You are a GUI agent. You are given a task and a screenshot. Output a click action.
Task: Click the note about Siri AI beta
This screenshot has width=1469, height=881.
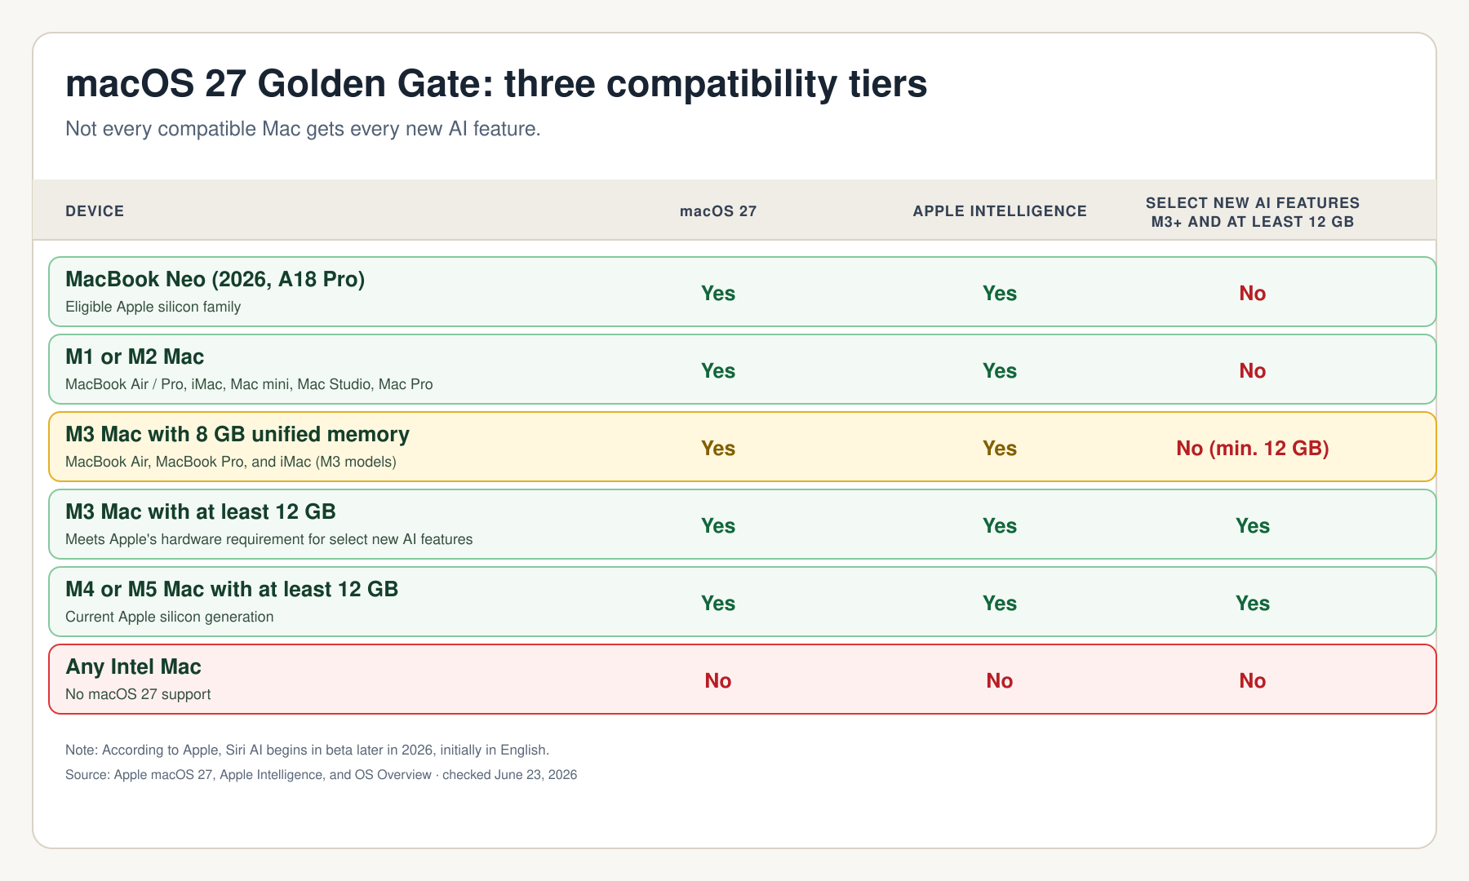pos(308,750)
